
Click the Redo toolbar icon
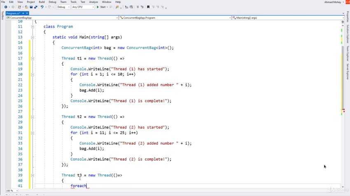(x=49, y=7)
